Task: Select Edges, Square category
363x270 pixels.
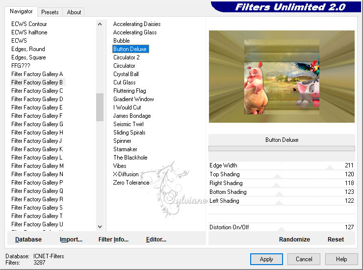Action: 28,57
